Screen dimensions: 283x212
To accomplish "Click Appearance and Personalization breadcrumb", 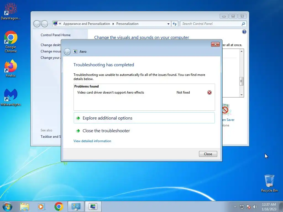I will coord(87,24).
